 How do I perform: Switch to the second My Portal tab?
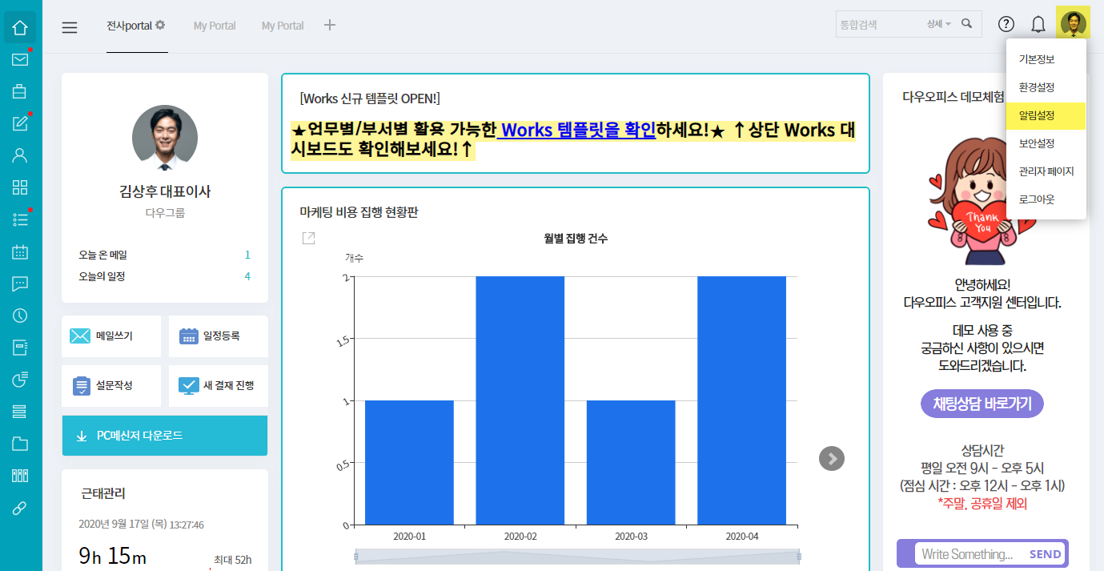click(x=283, y=26)
